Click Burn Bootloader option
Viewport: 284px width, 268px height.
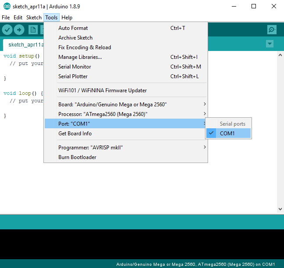tap(77, 157)
